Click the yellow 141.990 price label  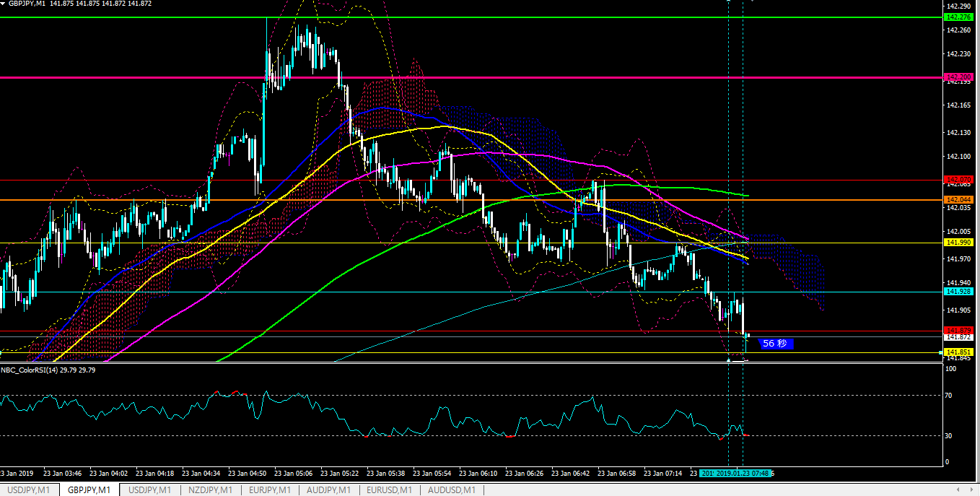click(959, 243)
